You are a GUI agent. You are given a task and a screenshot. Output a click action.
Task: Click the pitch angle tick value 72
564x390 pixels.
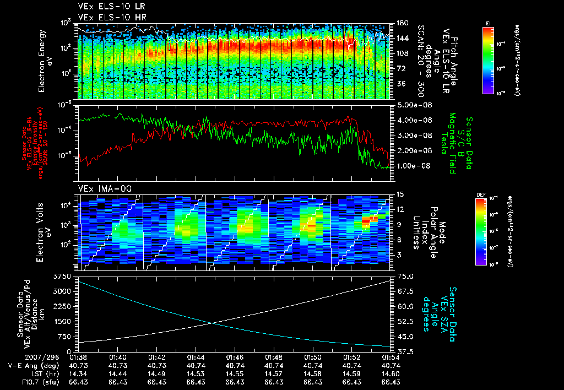point(400,68)
